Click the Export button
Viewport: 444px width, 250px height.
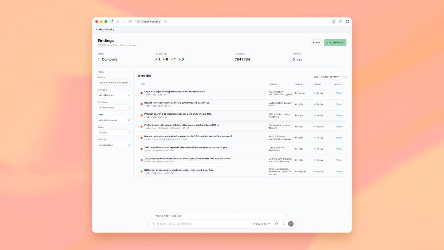pyautogui.click(x=316, y=43)
